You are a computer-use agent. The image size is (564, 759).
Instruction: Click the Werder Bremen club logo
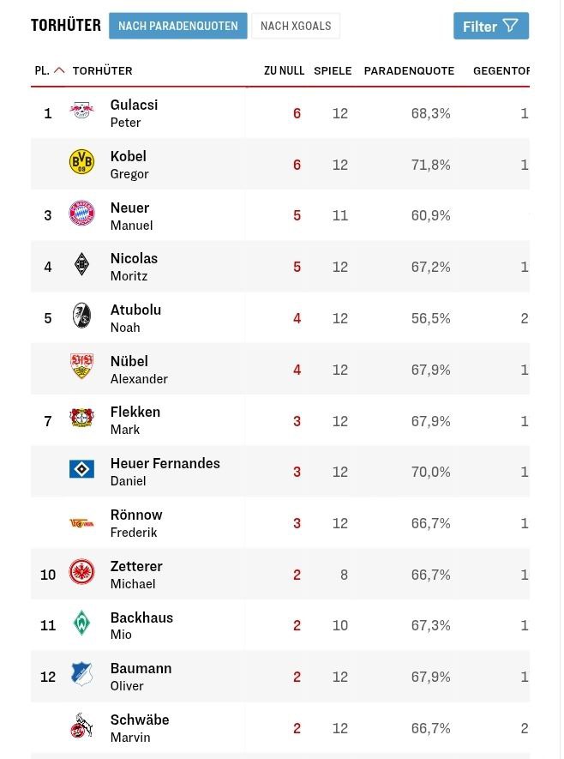tap(81, 623)
